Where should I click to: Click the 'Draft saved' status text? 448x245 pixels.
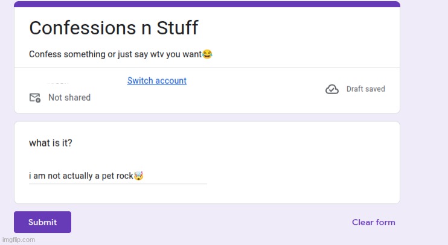[365, 89]
